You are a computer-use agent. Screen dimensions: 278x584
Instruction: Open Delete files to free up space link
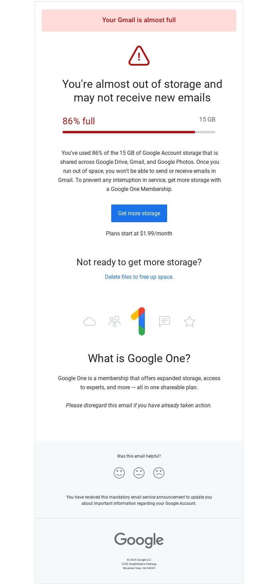139,277
